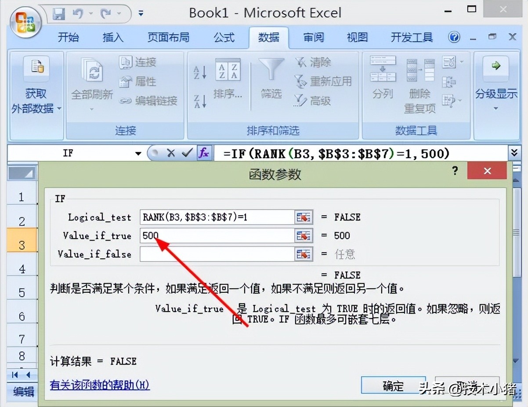Image resolution: width=528 pixels, height=407 pixels.
Task: Open the 视图 tab
Action: tap(357, 38)
